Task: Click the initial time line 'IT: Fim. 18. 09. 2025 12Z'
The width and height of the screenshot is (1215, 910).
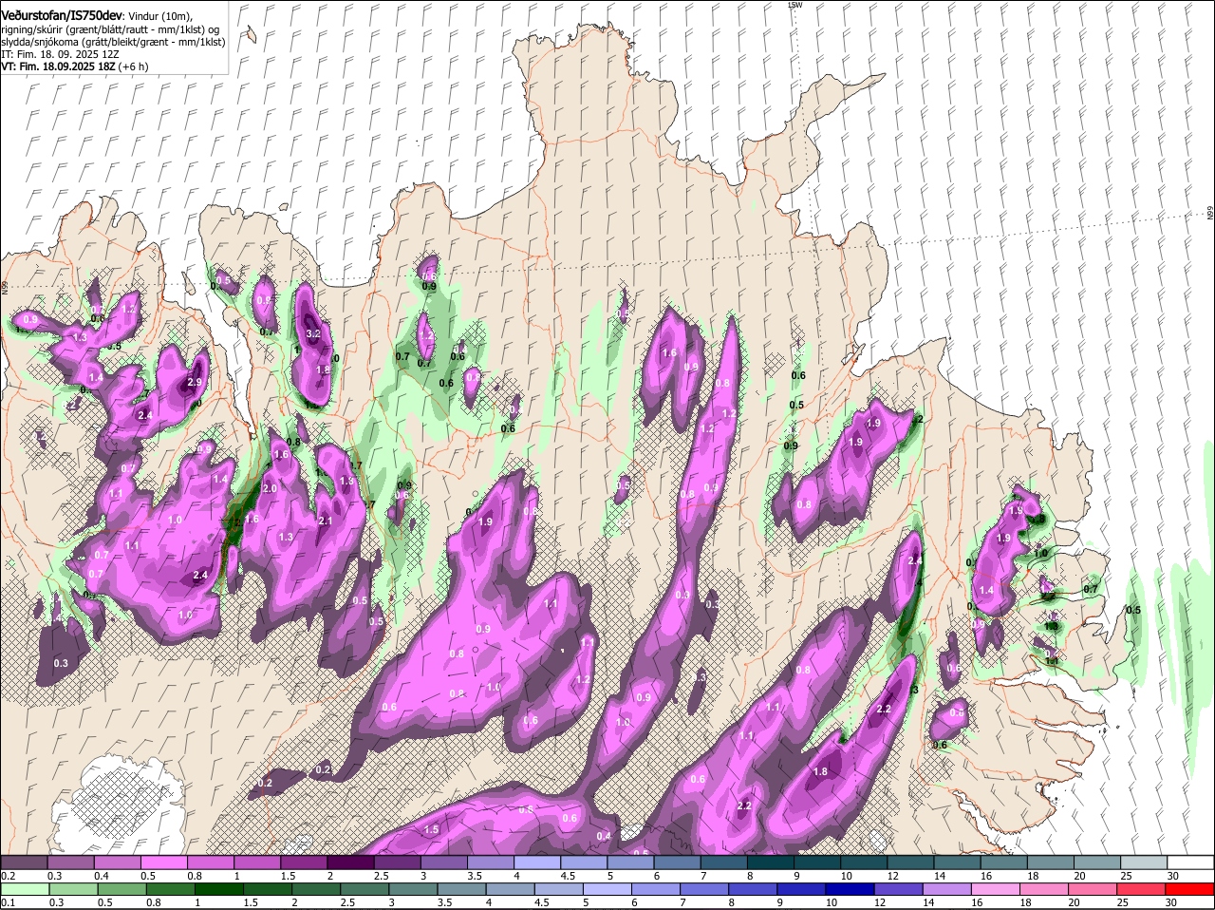Action: 58,55
